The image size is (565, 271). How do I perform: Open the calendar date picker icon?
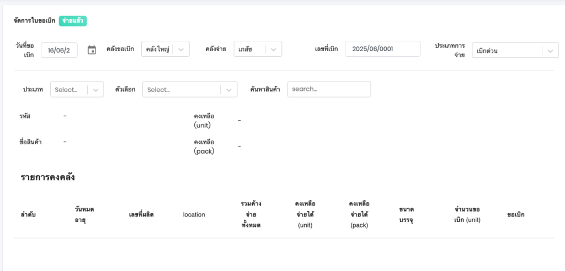92,50
